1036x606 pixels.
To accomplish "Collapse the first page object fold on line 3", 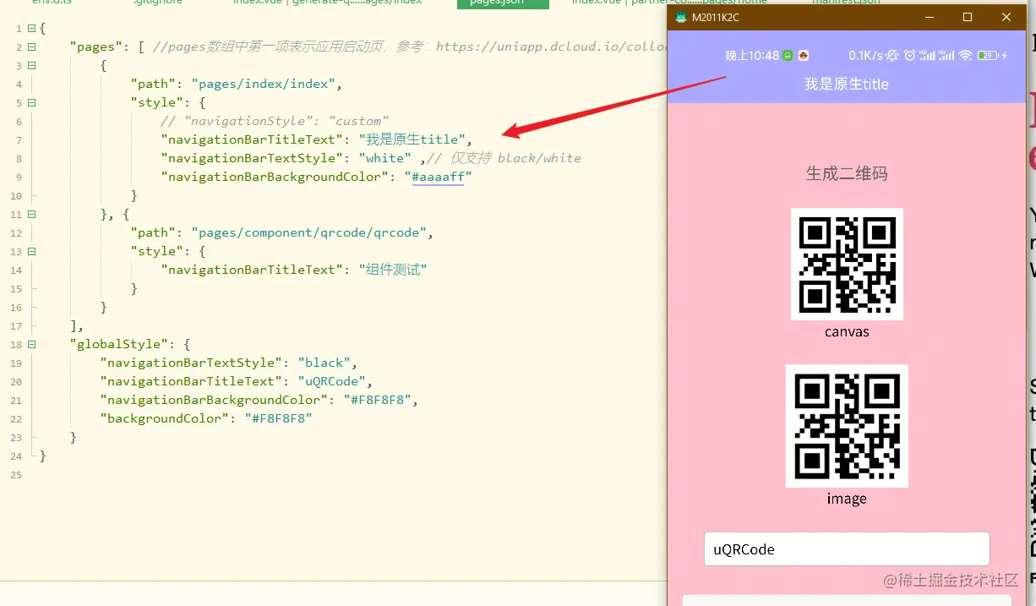I will point(31,65).
